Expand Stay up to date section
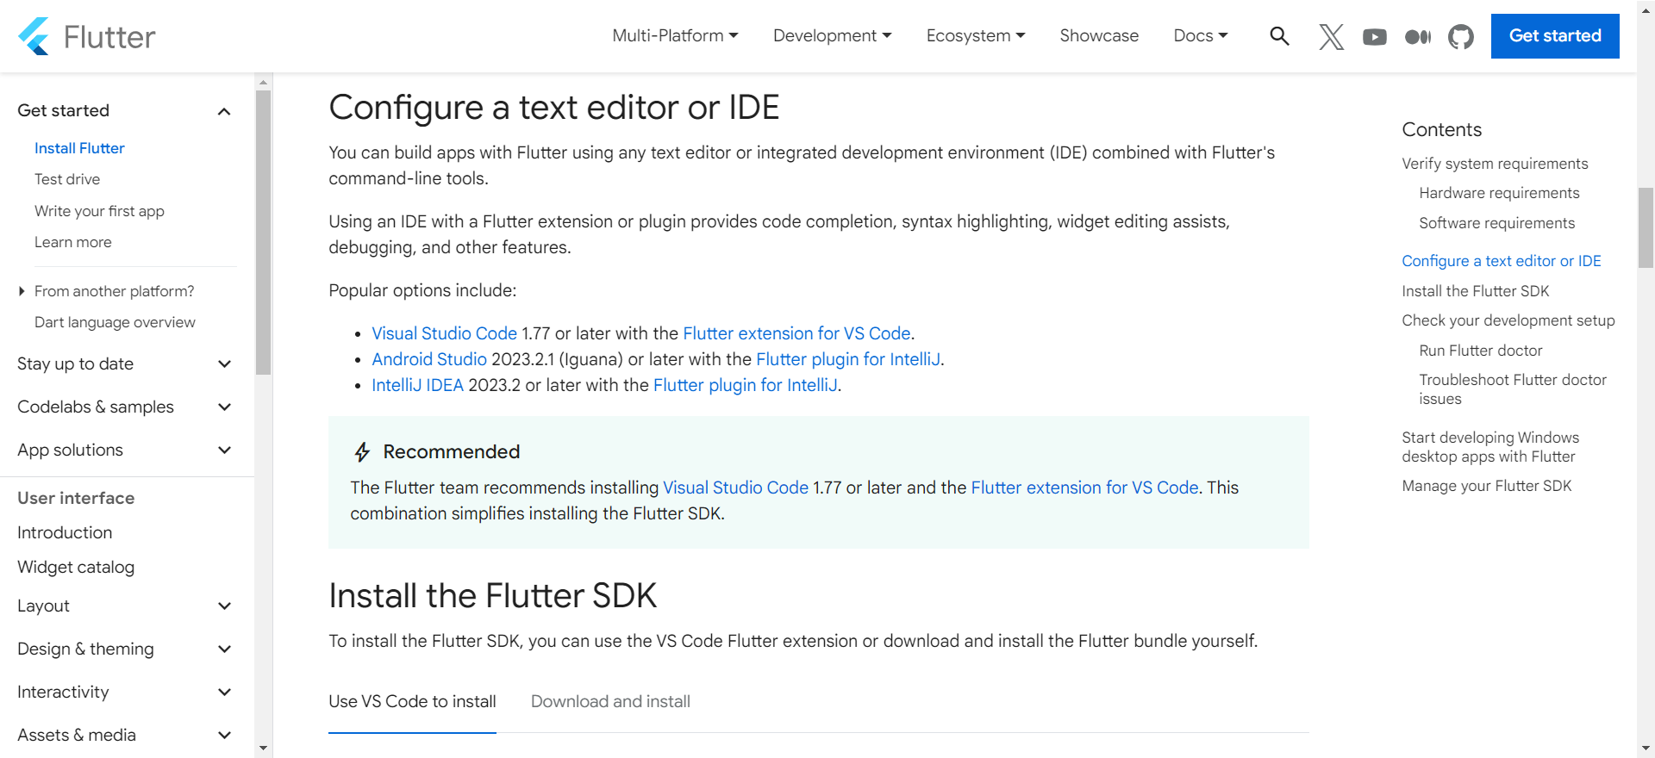This screenshot has height=758, width=1655. [224, 364]
